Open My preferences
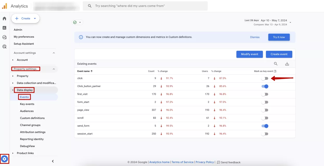The width and height of the screenshot is (324, 166). 24,37
